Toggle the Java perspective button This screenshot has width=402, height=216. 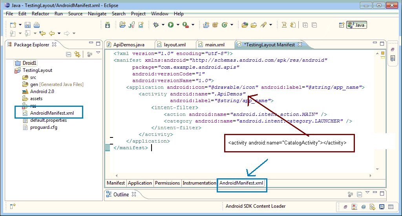point(356,25)
